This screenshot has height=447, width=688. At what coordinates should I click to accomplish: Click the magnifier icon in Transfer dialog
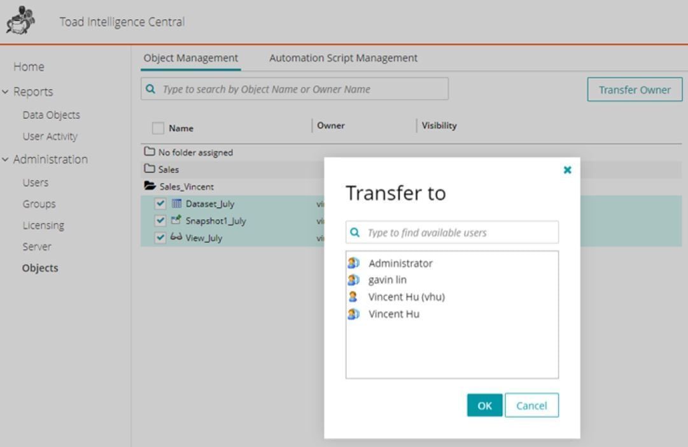point(355,232)
